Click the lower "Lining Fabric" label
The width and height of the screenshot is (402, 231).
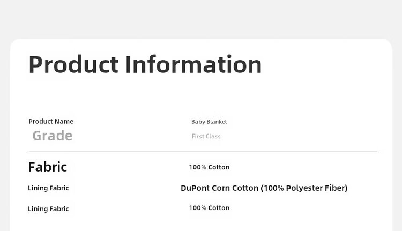click(48, 209)
